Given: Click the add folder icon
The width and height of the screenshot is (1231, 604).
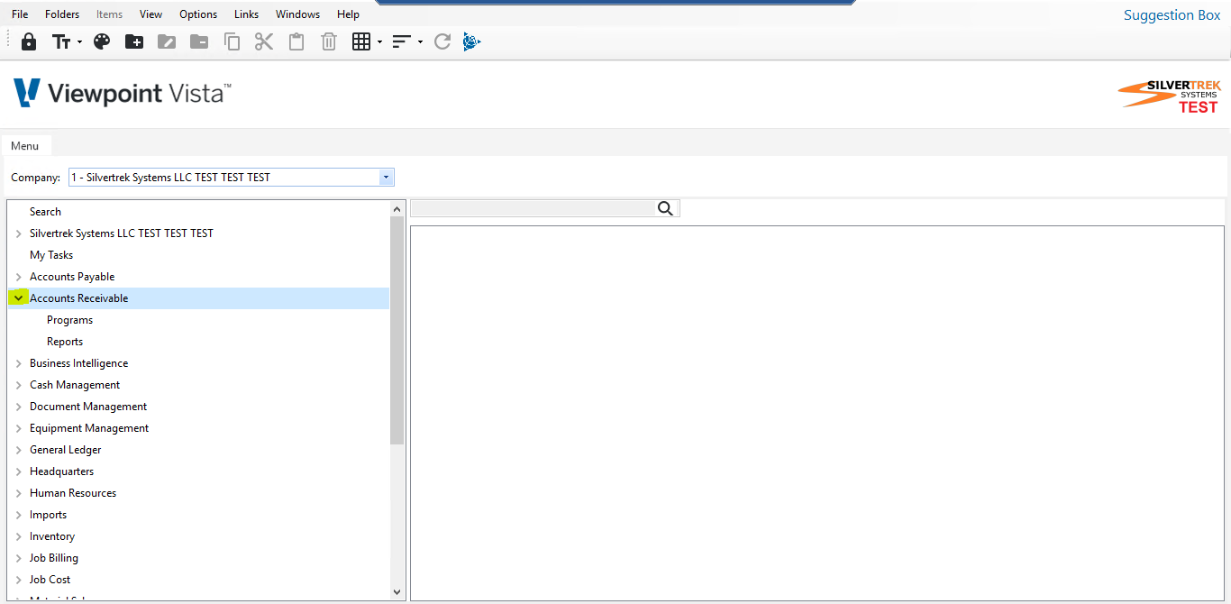Looking at the screenshot, I should point(134,41).
